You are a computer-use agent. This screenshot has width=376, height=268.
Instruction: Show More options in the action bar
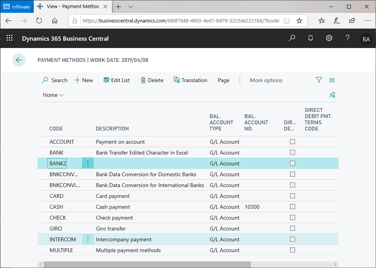click(x=266, y=80)
